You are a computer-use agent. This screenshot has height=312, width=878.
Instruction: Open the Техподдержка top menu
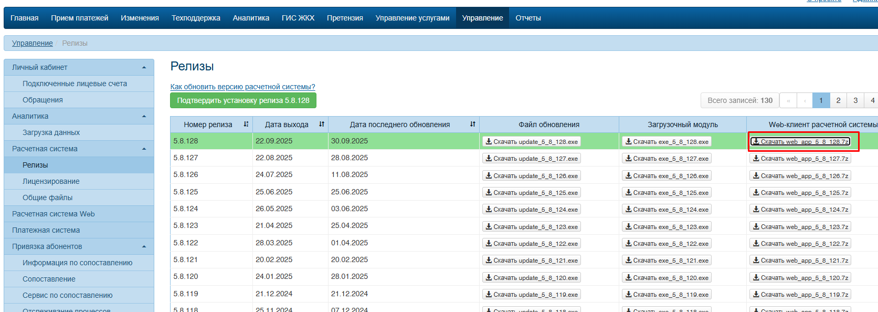point(196,18)
